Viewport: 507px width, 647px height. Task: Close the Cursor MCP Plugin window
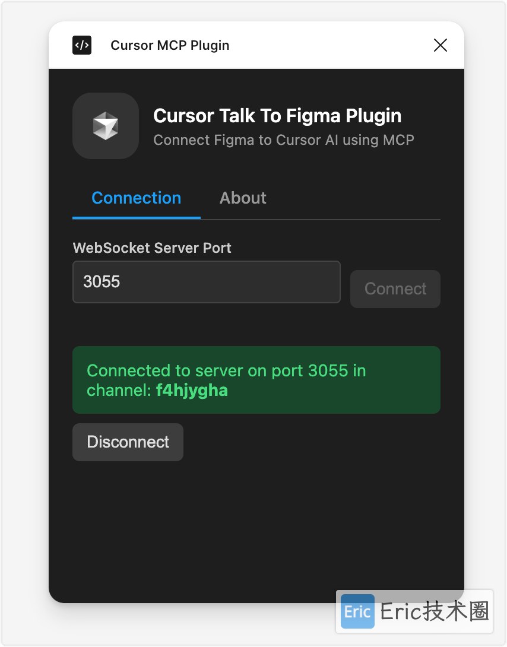pos(440,45)
